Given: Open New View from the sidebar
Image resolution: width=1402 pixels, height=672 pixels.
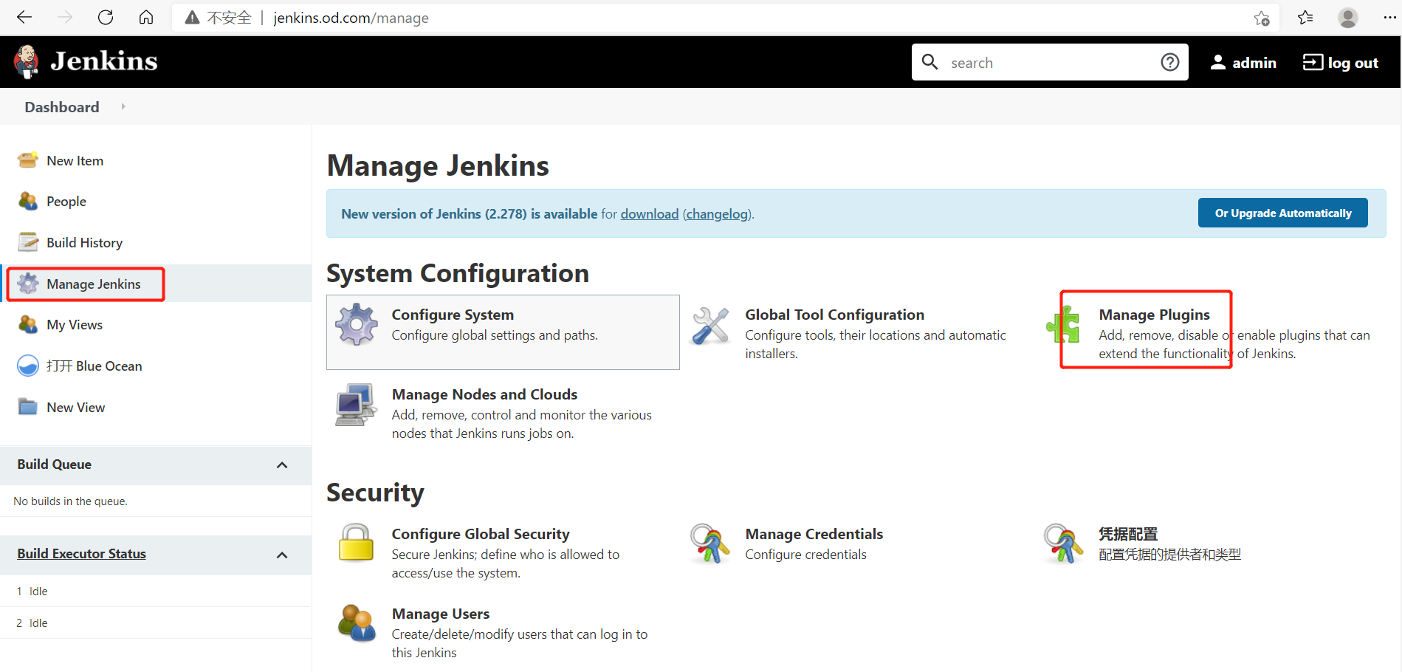Looking at the screenshot, I should point(75,407).
